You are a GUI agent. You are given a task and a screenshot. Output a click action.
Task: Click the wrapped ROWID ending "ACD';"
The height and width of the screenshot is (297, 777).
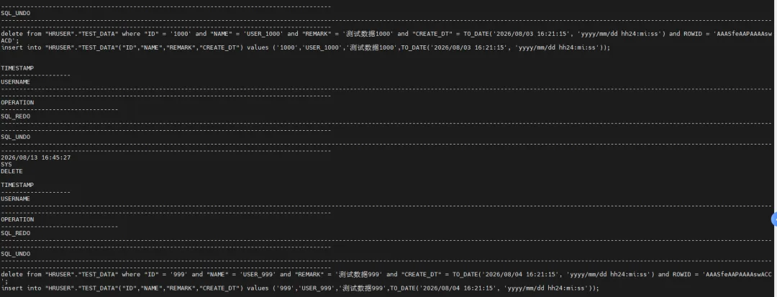tap(10, 40)
